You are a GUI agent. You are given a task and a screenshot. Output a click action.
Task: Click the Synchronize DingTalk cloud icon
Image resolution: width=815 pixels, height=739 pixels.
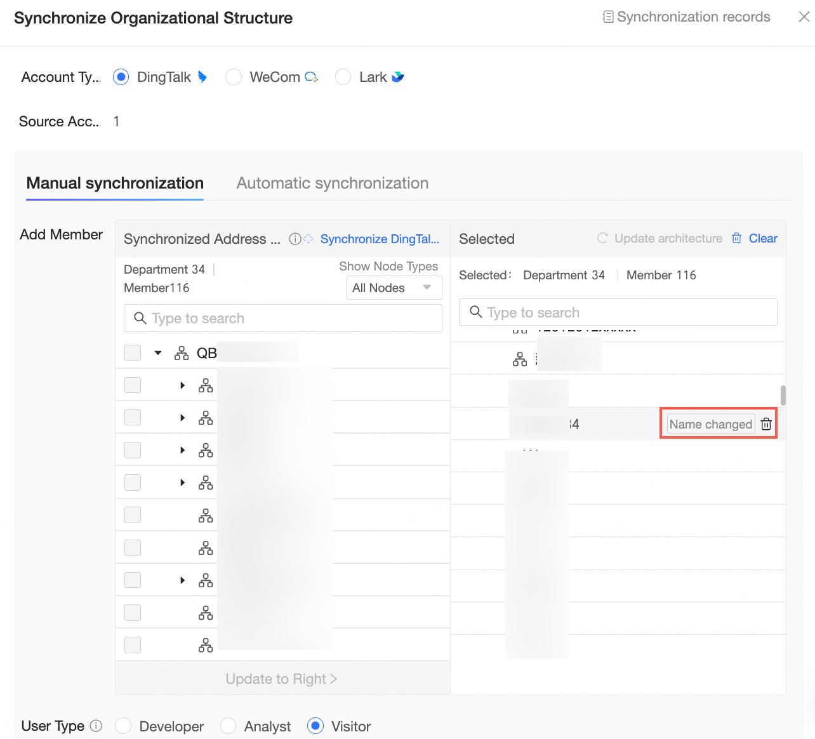308,239
